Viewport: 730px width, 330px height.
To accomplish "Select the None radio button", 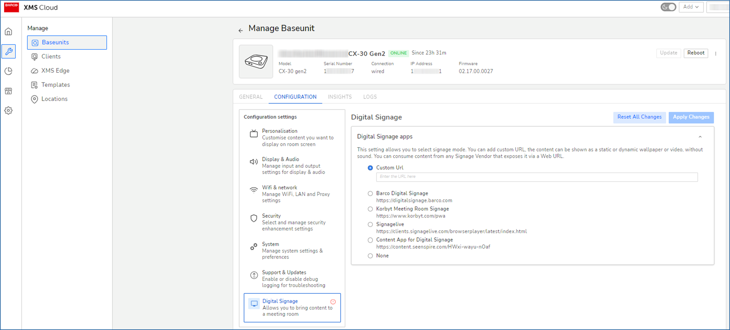I will [370, 256].
